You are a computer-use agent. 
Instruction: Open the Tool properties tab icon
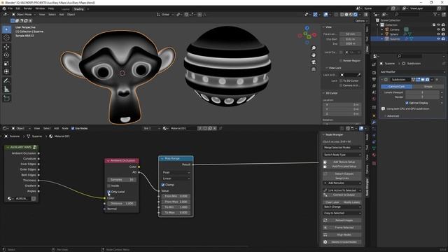[x=374, y=65]
